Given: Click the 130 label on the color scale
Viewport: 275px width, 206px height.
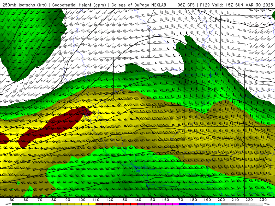Looking at the screenshot, I should [124, 200].
